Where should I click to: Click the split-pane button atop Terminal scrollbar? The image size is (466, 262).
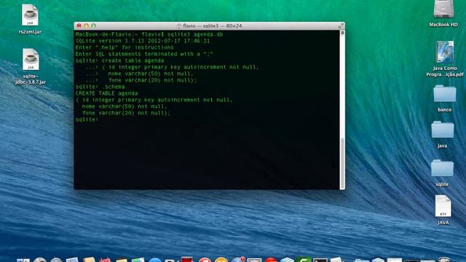click(x=342, y=33)
